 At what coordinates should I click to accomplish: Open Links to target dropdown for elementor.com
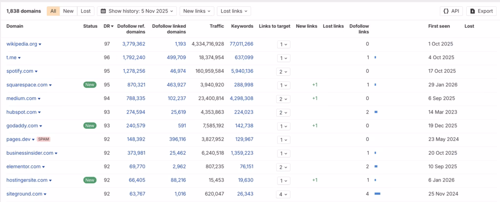[283, 167]
